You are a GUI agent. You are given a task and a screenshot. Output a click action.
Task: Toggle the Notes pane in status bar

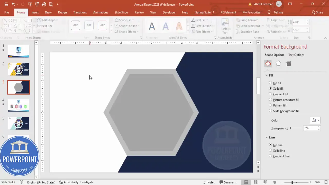tap(209, 182)
